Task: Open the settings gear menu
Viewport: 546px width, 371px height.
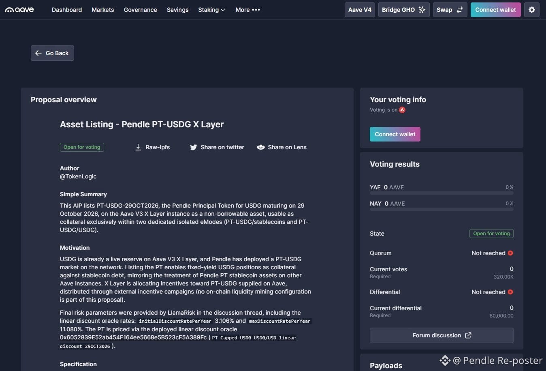Action: [x=532, y=10]
